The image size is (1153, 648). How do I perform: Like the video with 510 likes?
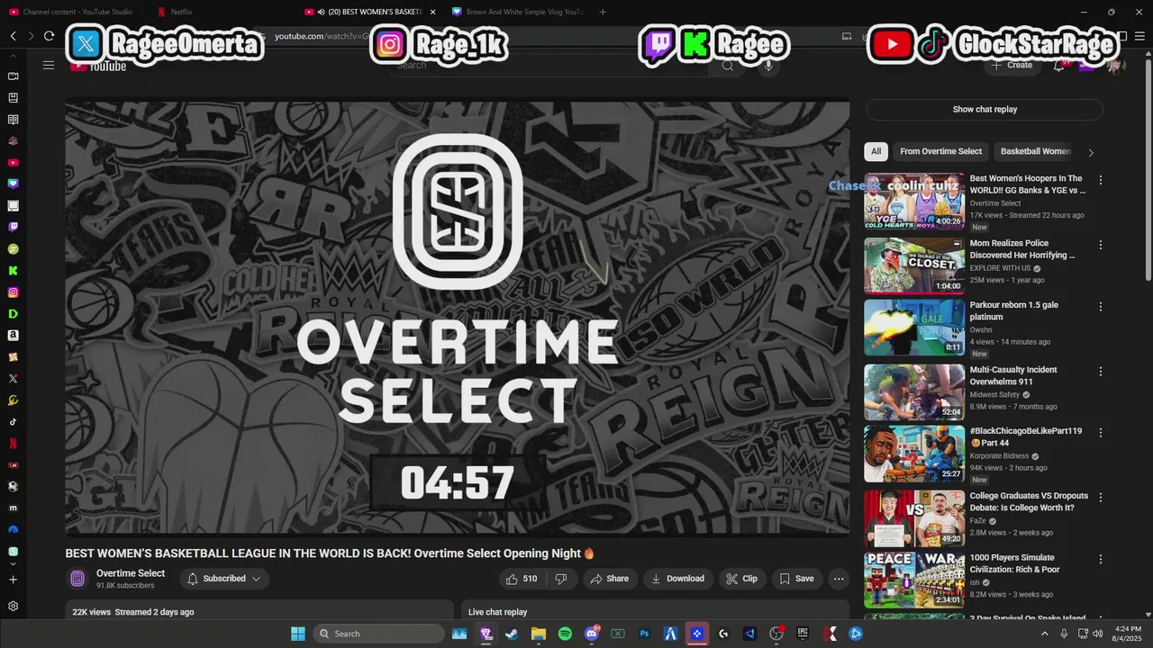click(521, 579)
